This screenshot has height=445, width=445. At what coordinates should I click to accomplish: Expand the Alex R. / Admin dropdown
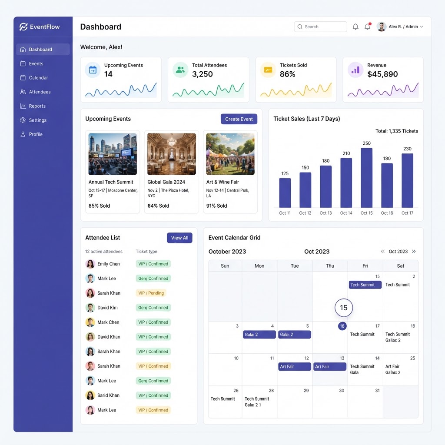point(422,27)
